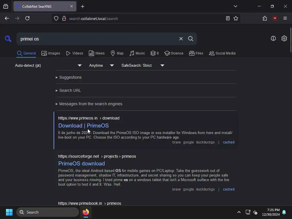Open more options dots on primeos.in result
This screenshot has width=292, height=219.
pos(219,143)
